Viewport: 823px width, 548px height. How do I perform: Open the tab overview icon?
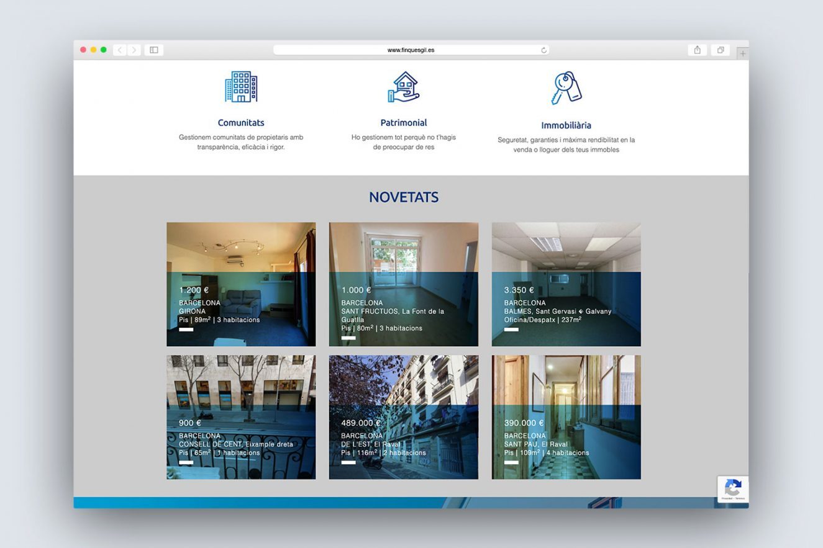720,50
